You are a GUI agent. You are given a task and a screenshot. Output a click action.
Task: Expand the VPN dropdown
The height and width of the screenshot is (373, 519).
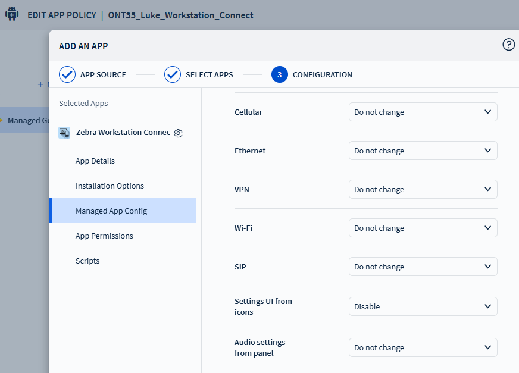coord(423,189)
